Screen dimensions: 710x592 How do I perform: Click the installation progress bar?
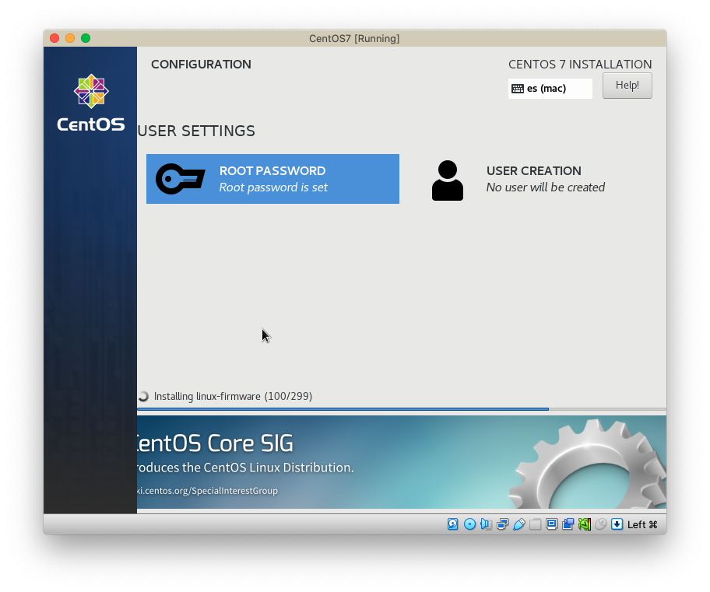point(402,409)
